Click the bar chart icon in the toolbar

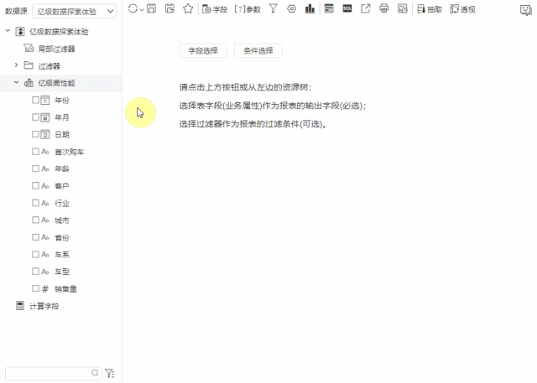click(x=310, y=9)
